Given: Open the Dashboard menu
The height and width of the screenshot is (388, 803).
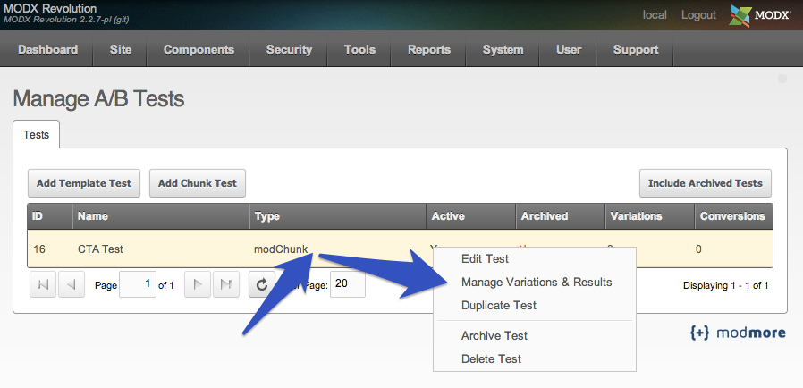Looking at the screenshot, I should click(47, 50).
